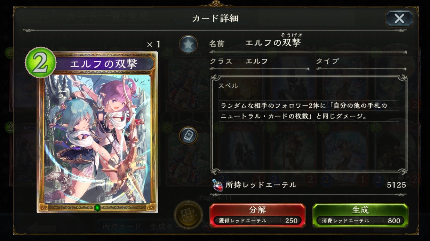This screenshot has width=430, height=241.
Task: Click the green gem on the card frame
Action: (x=97, y=208)
